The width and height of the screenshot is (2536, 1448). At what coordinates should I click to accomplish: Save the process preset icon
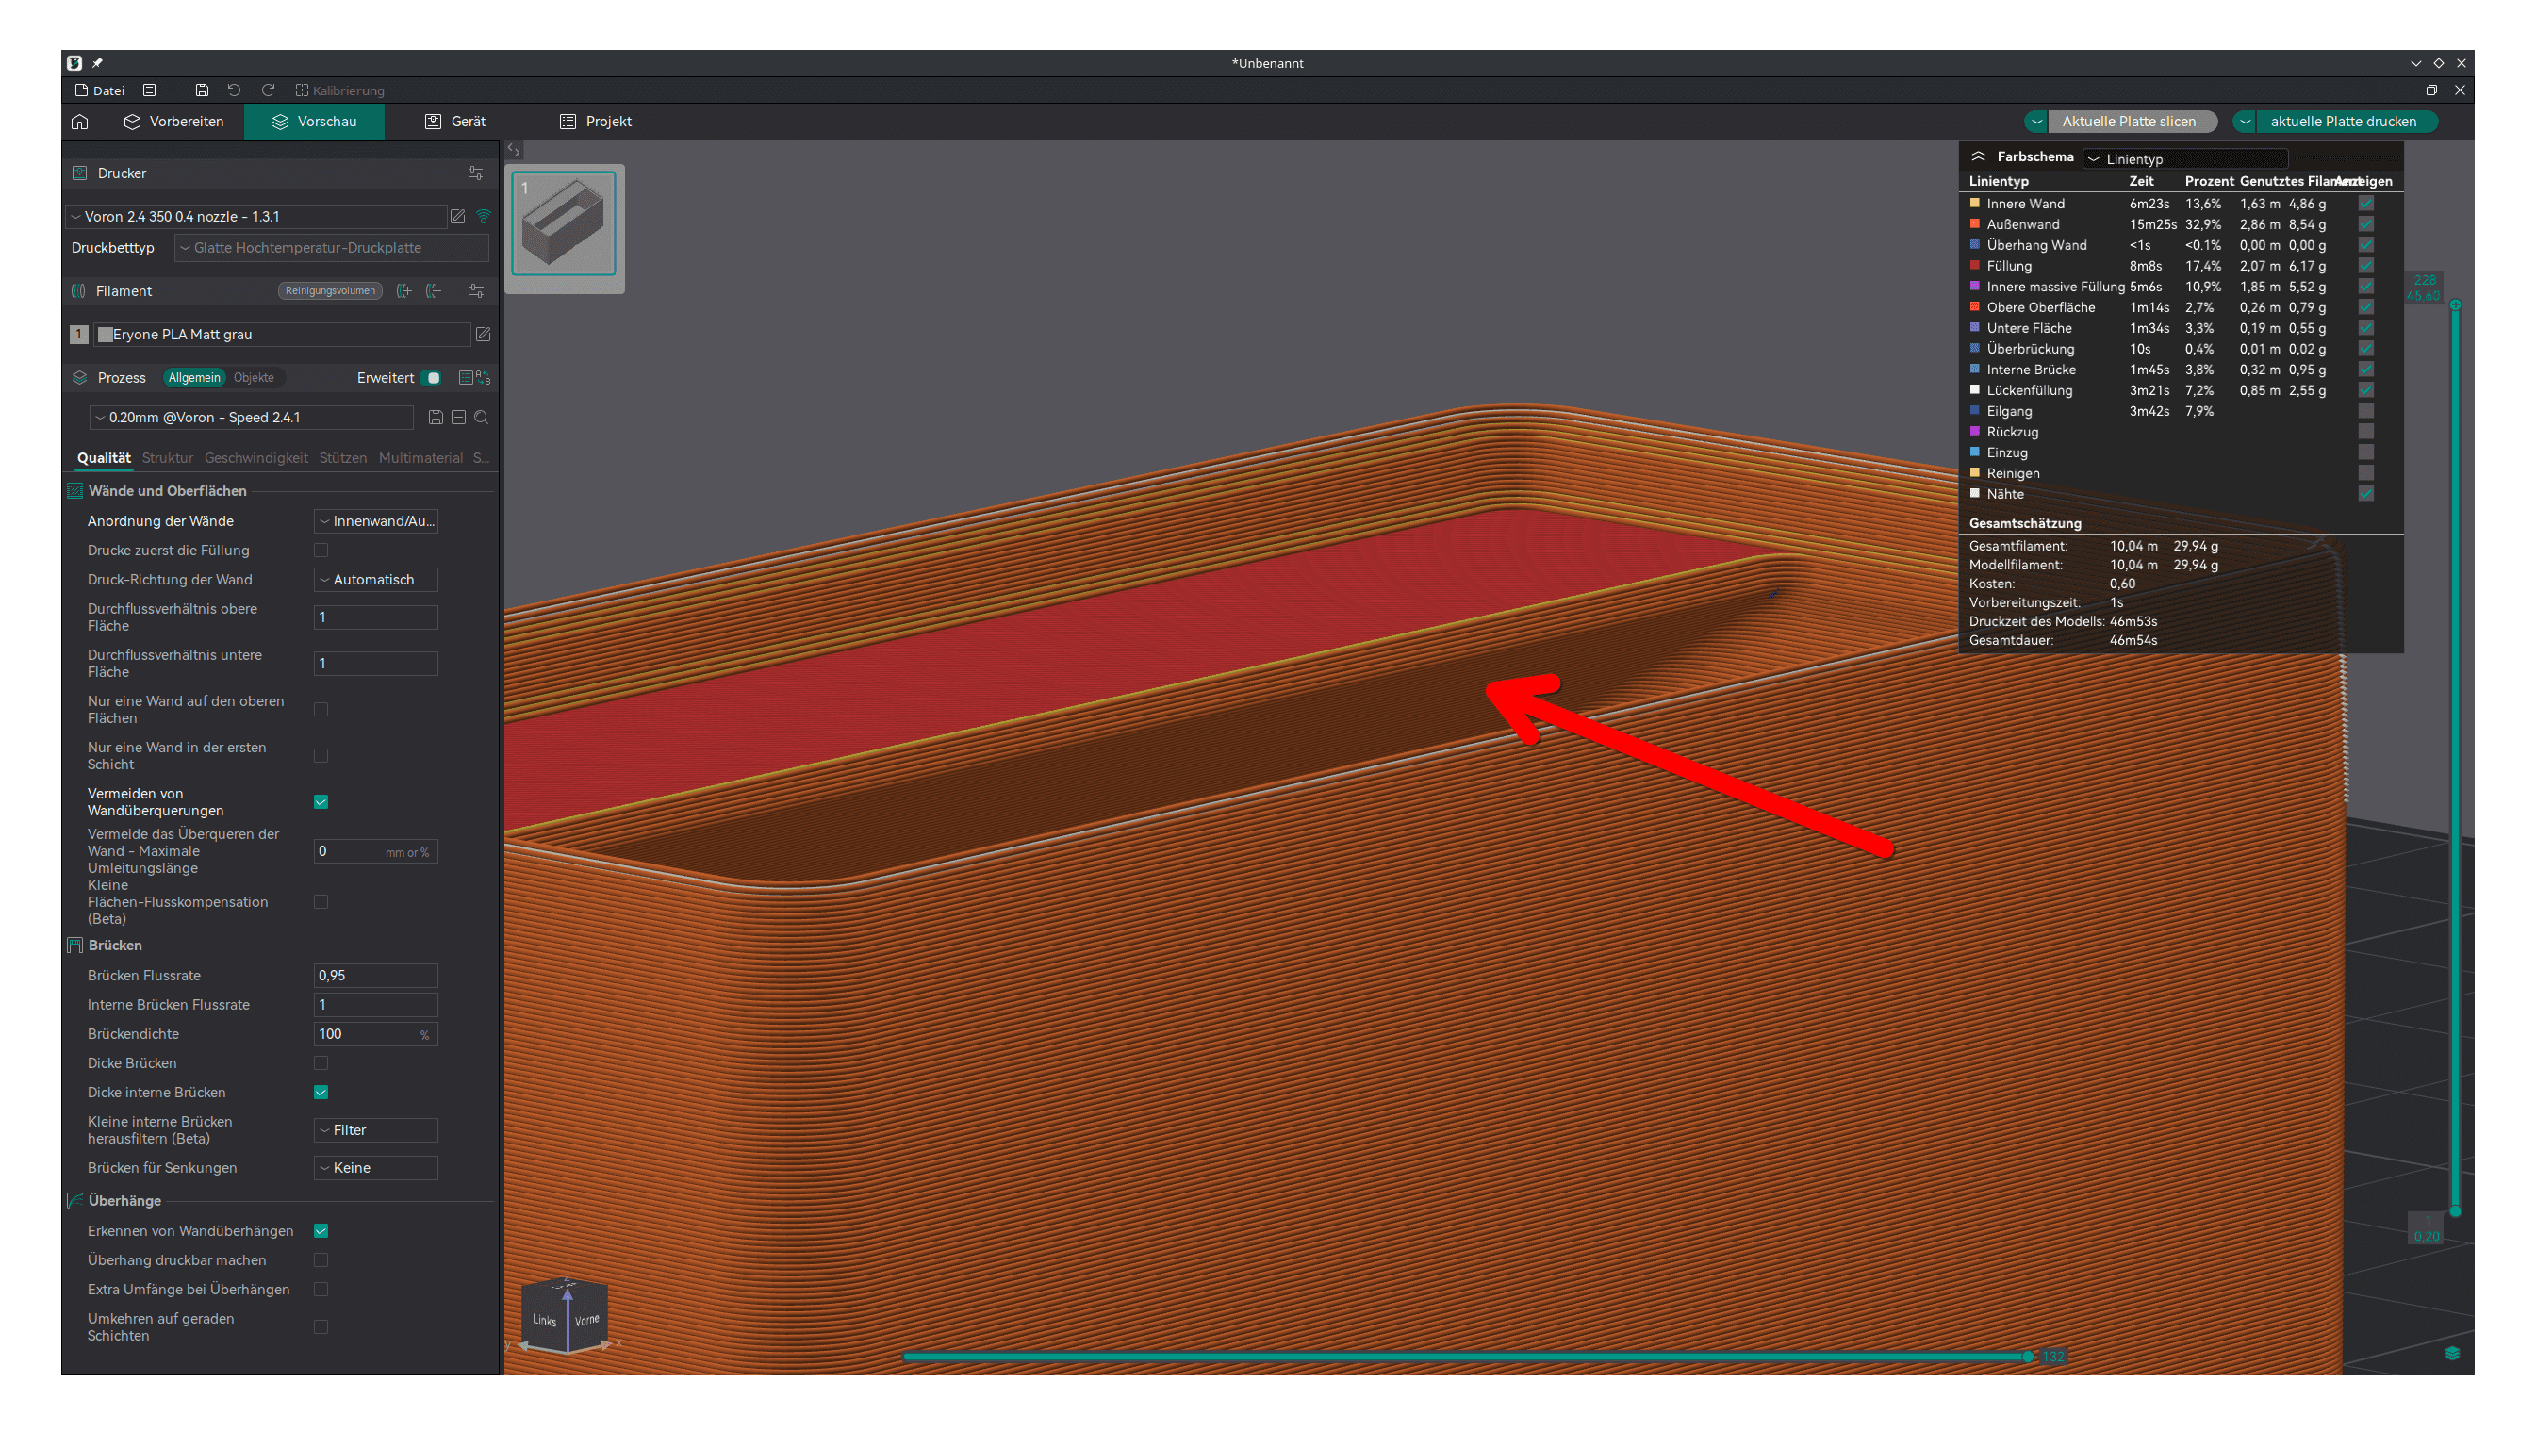[436, 418]
